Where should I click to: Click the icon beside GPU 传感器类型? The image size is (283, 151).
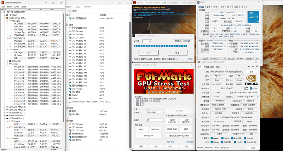(x=70, y=18)
